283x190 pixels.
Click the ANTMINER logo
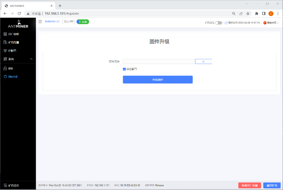pos(18,24)
